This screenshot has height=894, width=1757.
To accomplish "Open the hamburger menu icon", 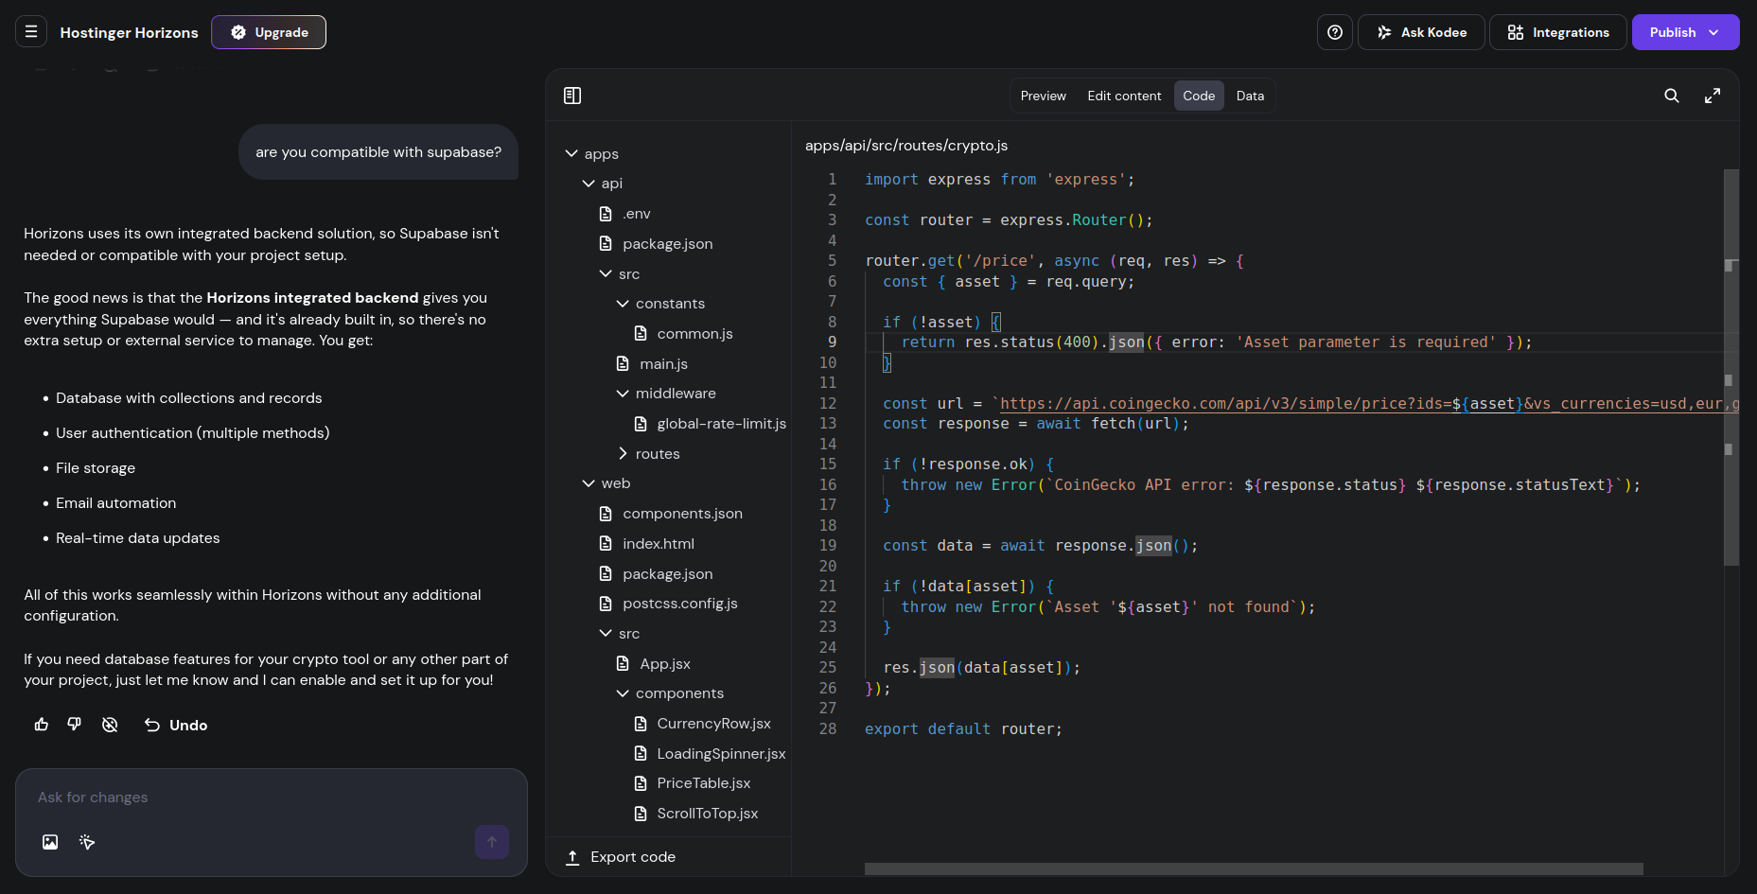I will click(x=31, y=32).
